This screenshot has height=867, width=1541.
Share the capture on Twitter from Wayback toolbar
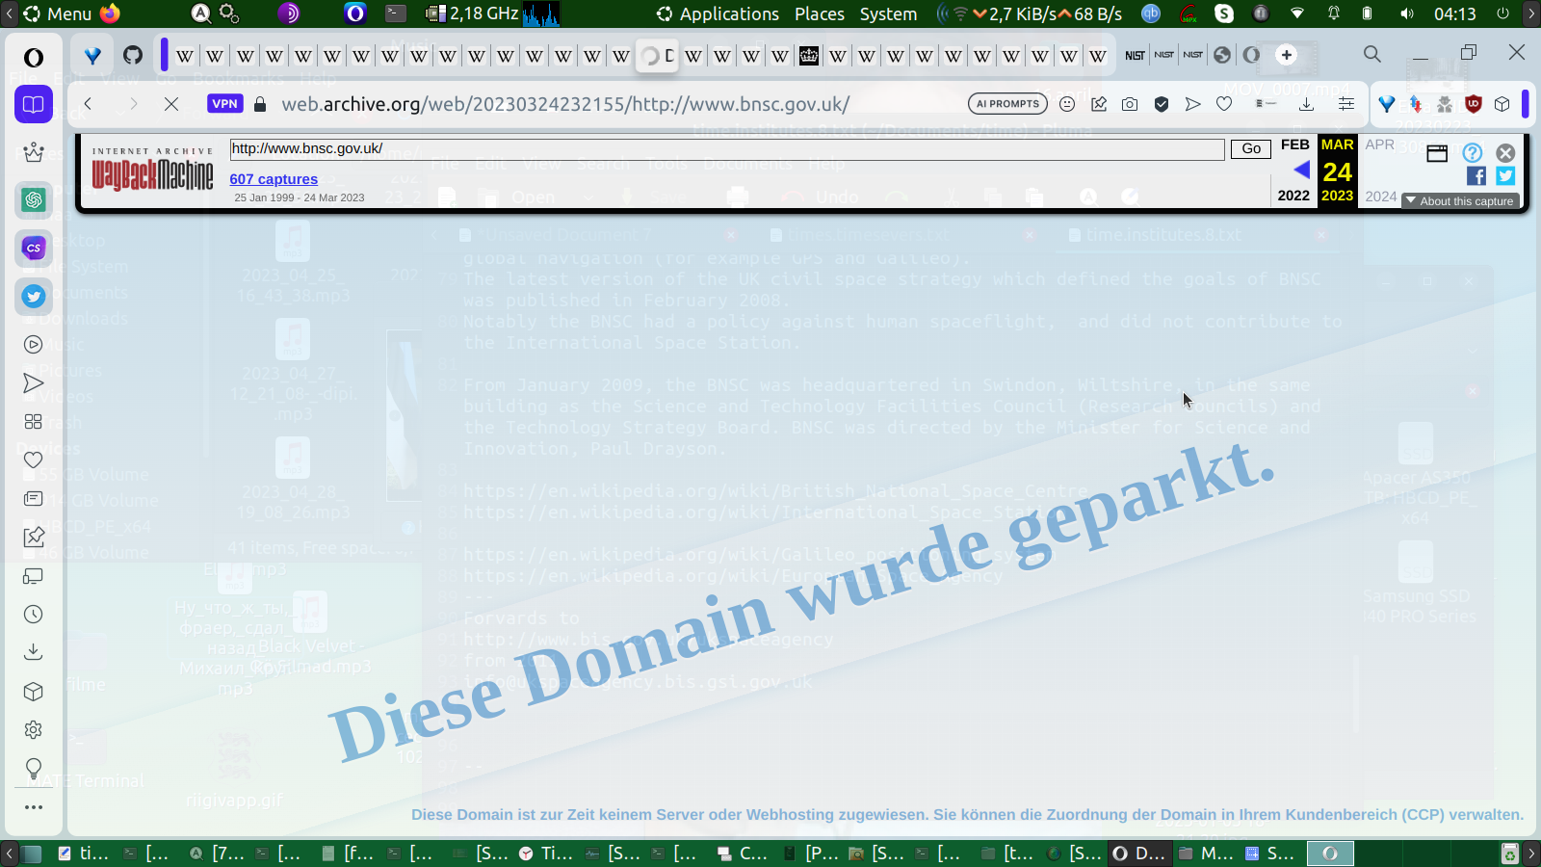(1505, 175)
